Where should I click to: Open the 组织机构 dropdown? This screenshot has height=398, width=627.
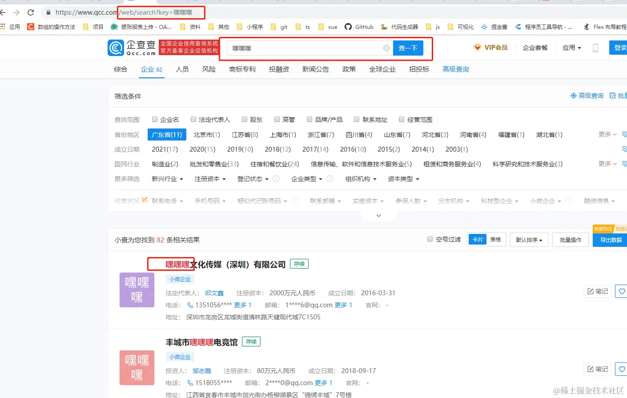point(361,179)
